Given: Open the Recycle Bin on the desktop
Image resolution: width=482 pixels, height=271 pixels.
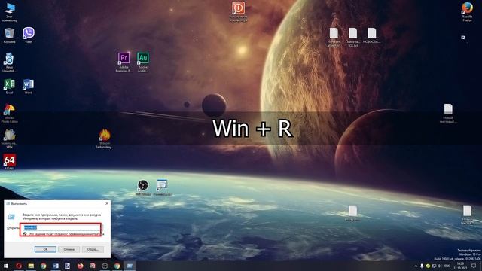Looking at the screenshot, I should click(9, 35).
